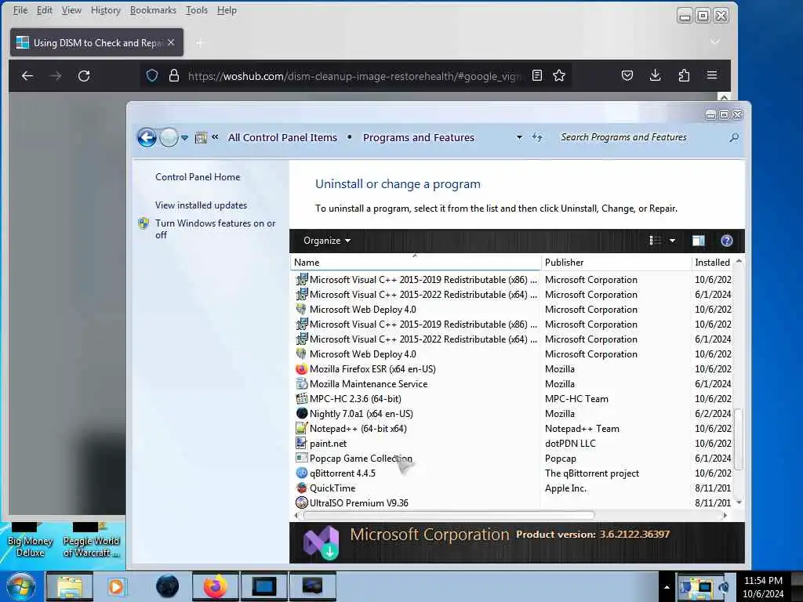The width and height of the screenshot is (803, 602).
Task: Click the Control Panel address bar icon
Action: click(201, 137)
